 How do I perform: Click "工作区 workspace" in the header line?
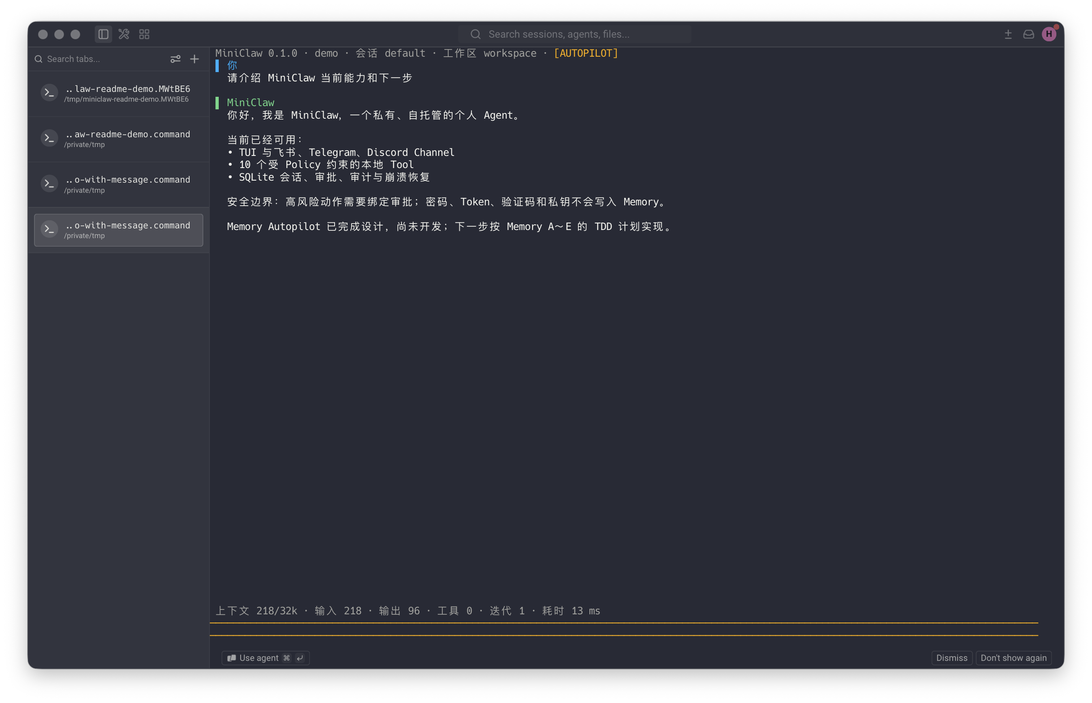tap(490, 53)
